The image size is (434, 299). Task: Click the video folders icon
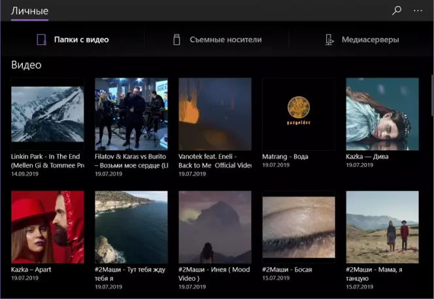pyautogui.click(x=42, y=40)
